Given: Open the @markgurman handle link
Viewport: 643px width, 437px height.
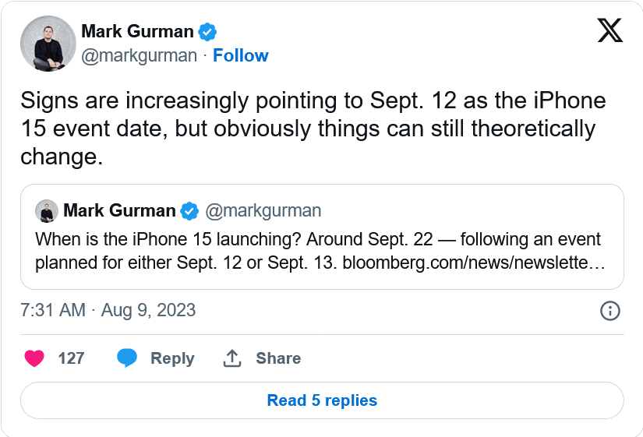Looking at the screenshot, I should [139, 56].
